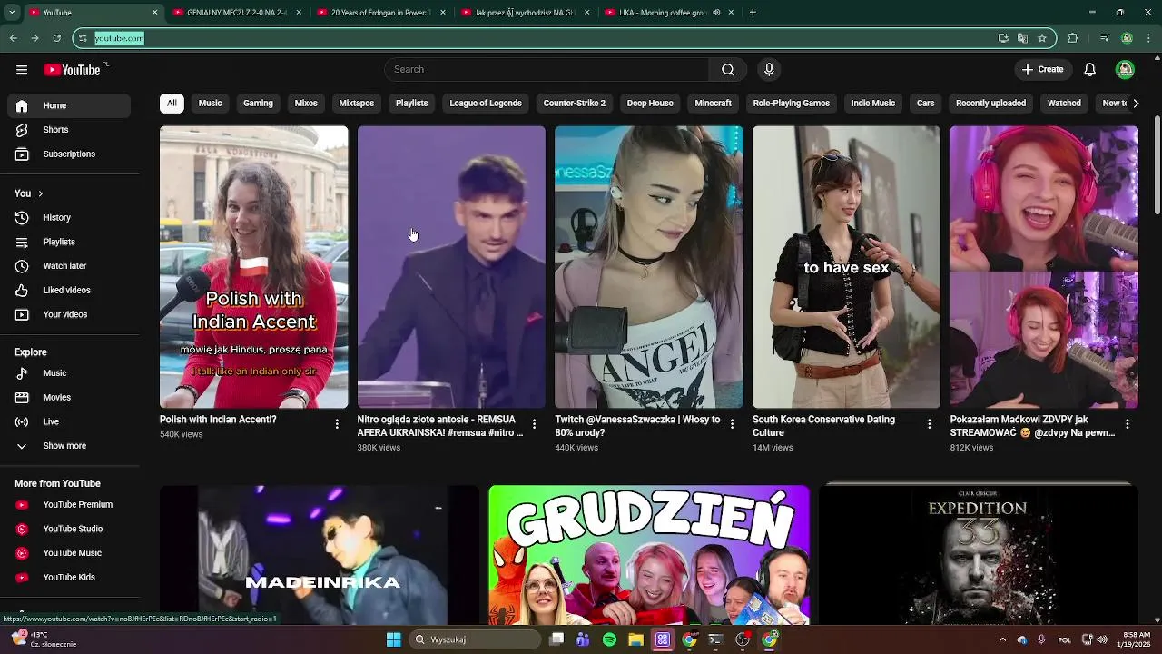Expand Show more in Explore
Screen dimensions: 1162x654
click(x=69, y=446)
